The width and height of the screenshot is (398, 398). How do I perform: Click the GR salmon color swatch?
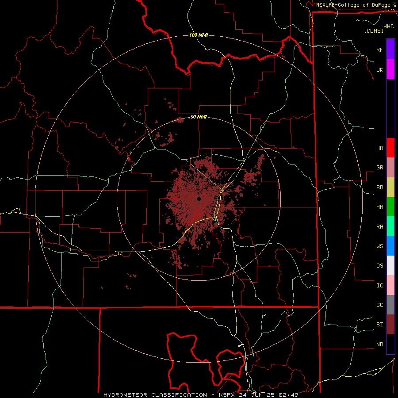[390, 168]
